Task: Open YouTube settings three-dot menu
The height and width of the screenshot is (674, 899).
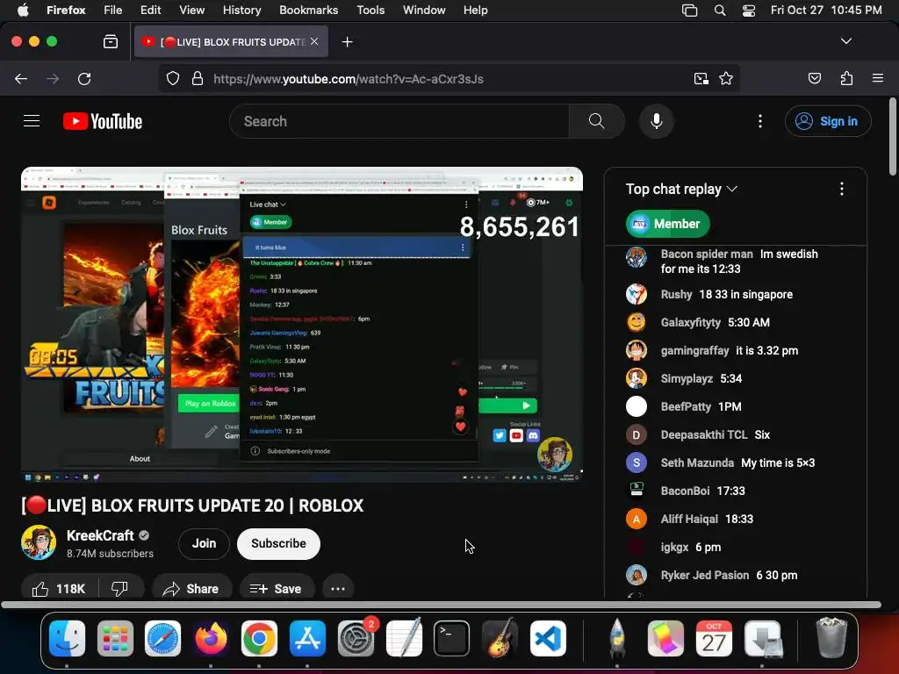Action: point(759,121)
